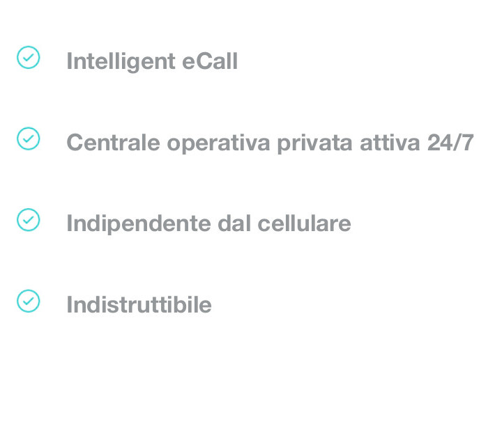Image resolution: width=495 pixels, height=426 pixels.
Task: Select the word cellulare in third item
Action: coord(305,223)
